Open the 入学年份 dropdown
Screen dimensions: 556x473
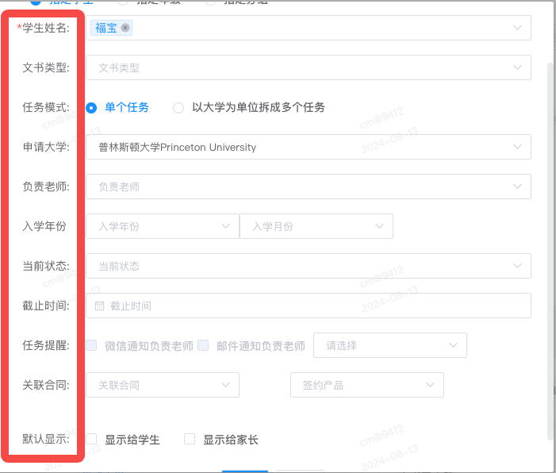coord(163,226)
